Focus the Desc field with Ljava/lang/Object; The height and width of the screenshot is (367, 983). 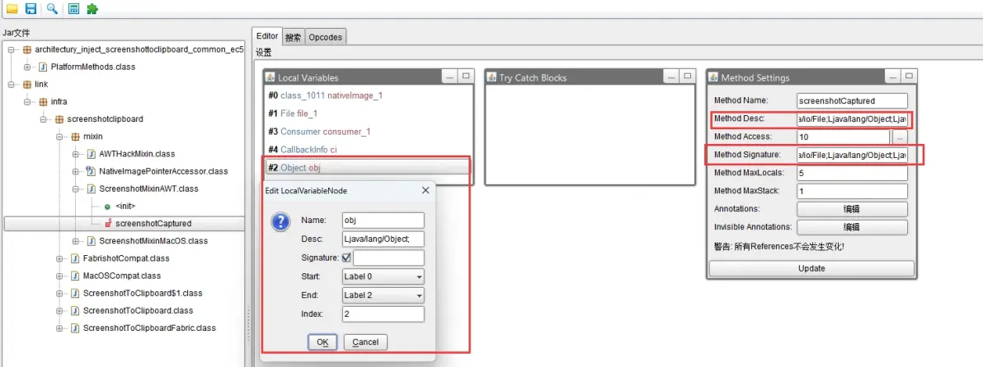[x=383, y=239]
